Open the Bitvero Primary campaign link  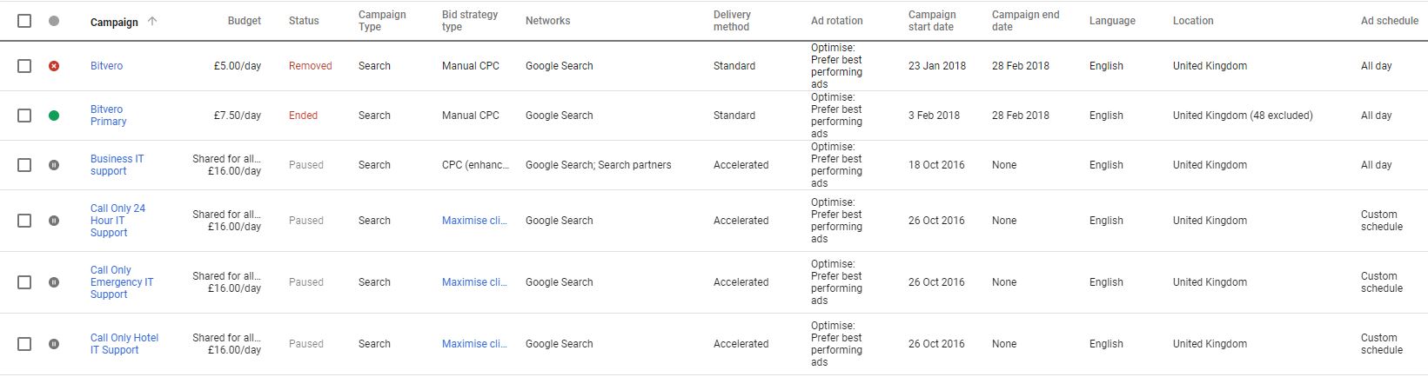108,116
